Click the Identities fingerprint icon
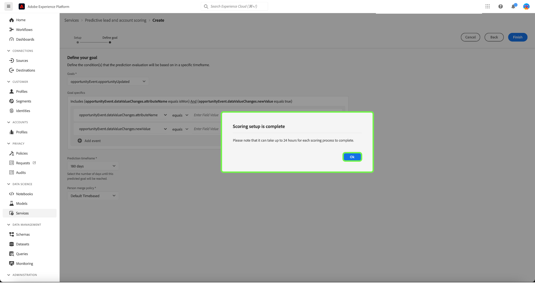This screenshot has height=283, width=535. point(11,111)
